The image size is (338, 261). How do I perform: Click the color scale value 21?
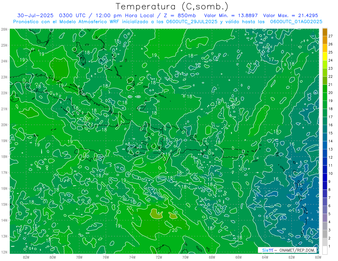pos(330,84)
